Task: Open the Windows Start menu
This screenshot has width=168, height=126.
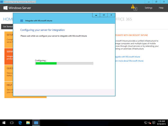Action: pyautogui.click(x=4, y=123)
